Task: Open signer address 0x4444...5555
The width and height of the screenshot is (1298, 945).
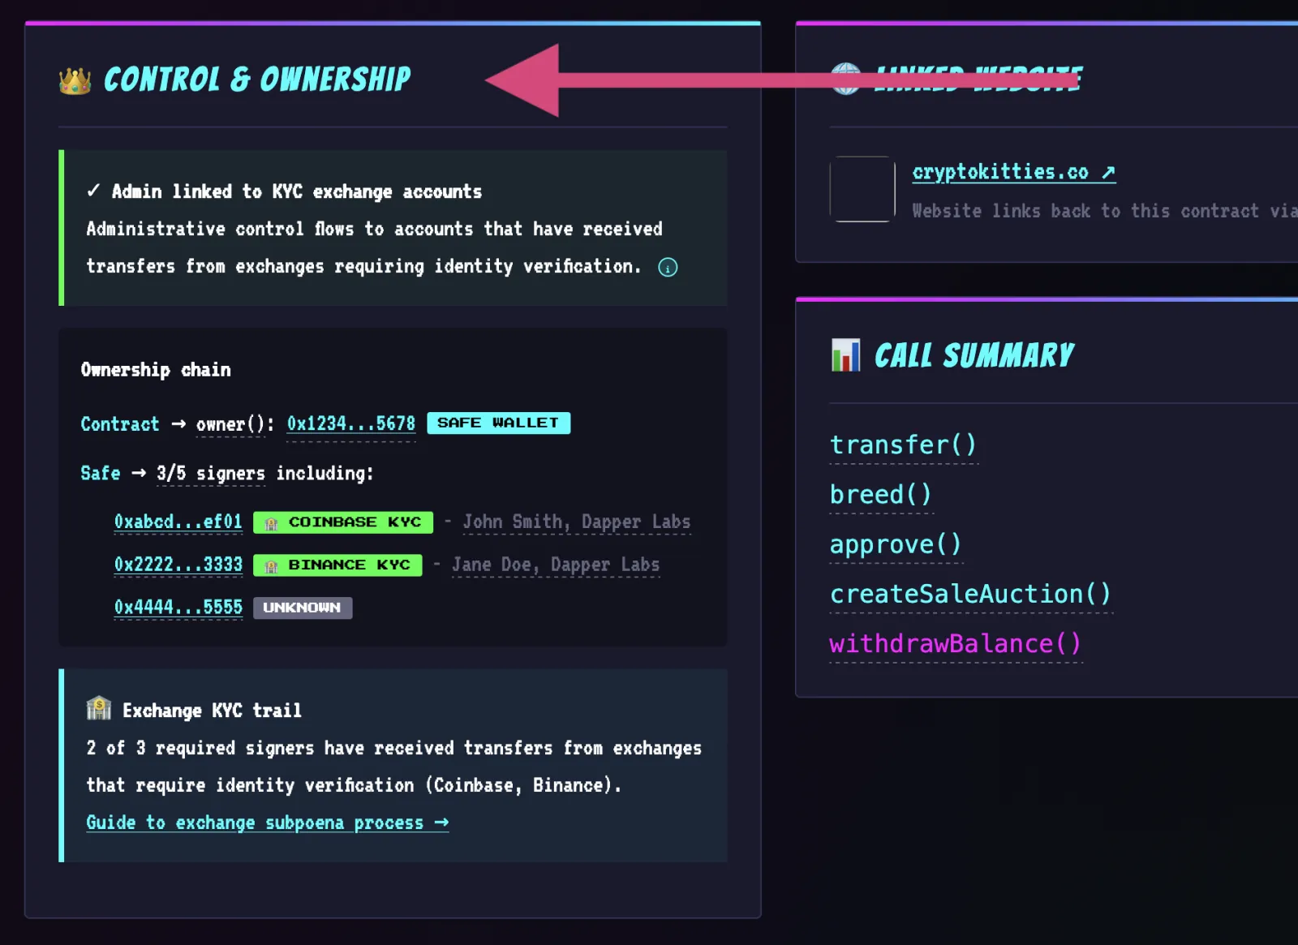Action: [178, 608]
